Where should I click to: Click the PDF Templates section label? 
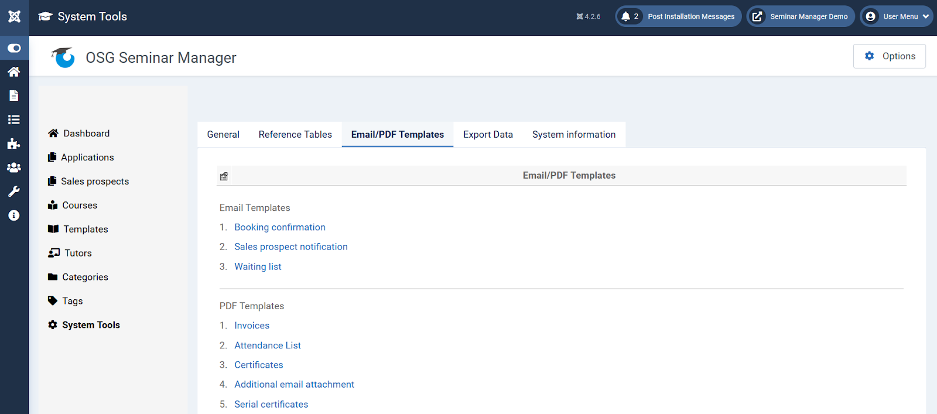point(252,306)
